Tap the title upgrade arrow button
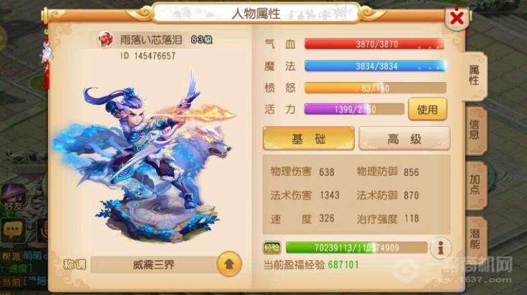This screenshot has height=295, width=527. [230, 264]
